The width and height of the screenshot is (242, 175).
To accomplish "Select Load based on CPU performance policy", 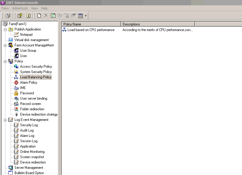I will (x=91, y=30).
